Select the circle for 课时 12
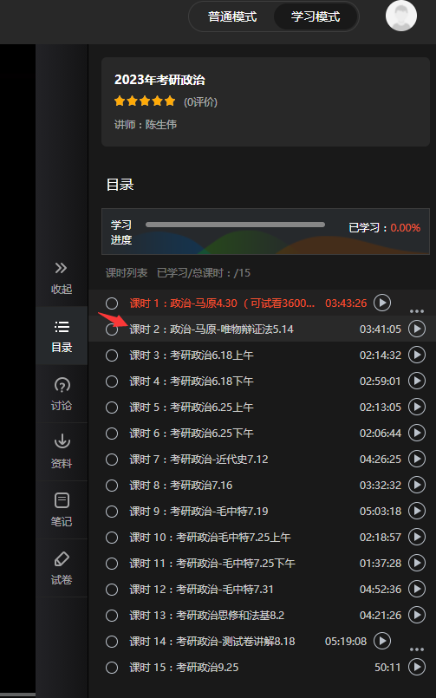 (x=112, y=590)
